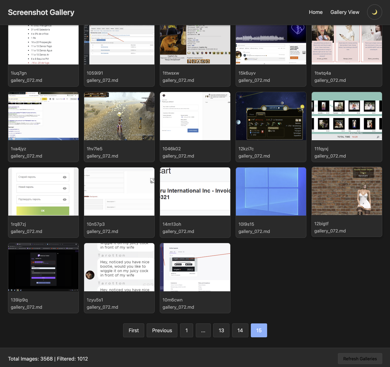Click gallery_072.md under 1va4jyz
Screen dimensions: 390x367
(x=26, y=156)
